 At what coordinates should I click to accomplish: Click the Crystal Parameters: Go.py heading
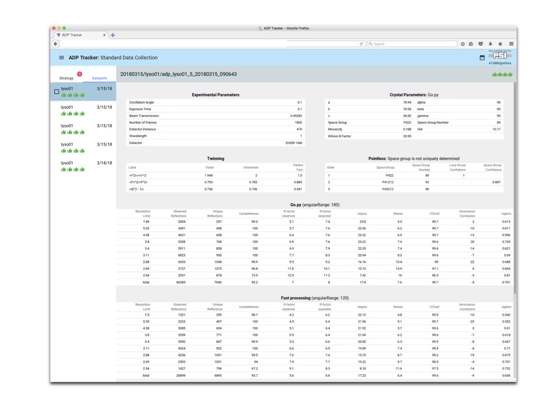click(x=414, y=95)
